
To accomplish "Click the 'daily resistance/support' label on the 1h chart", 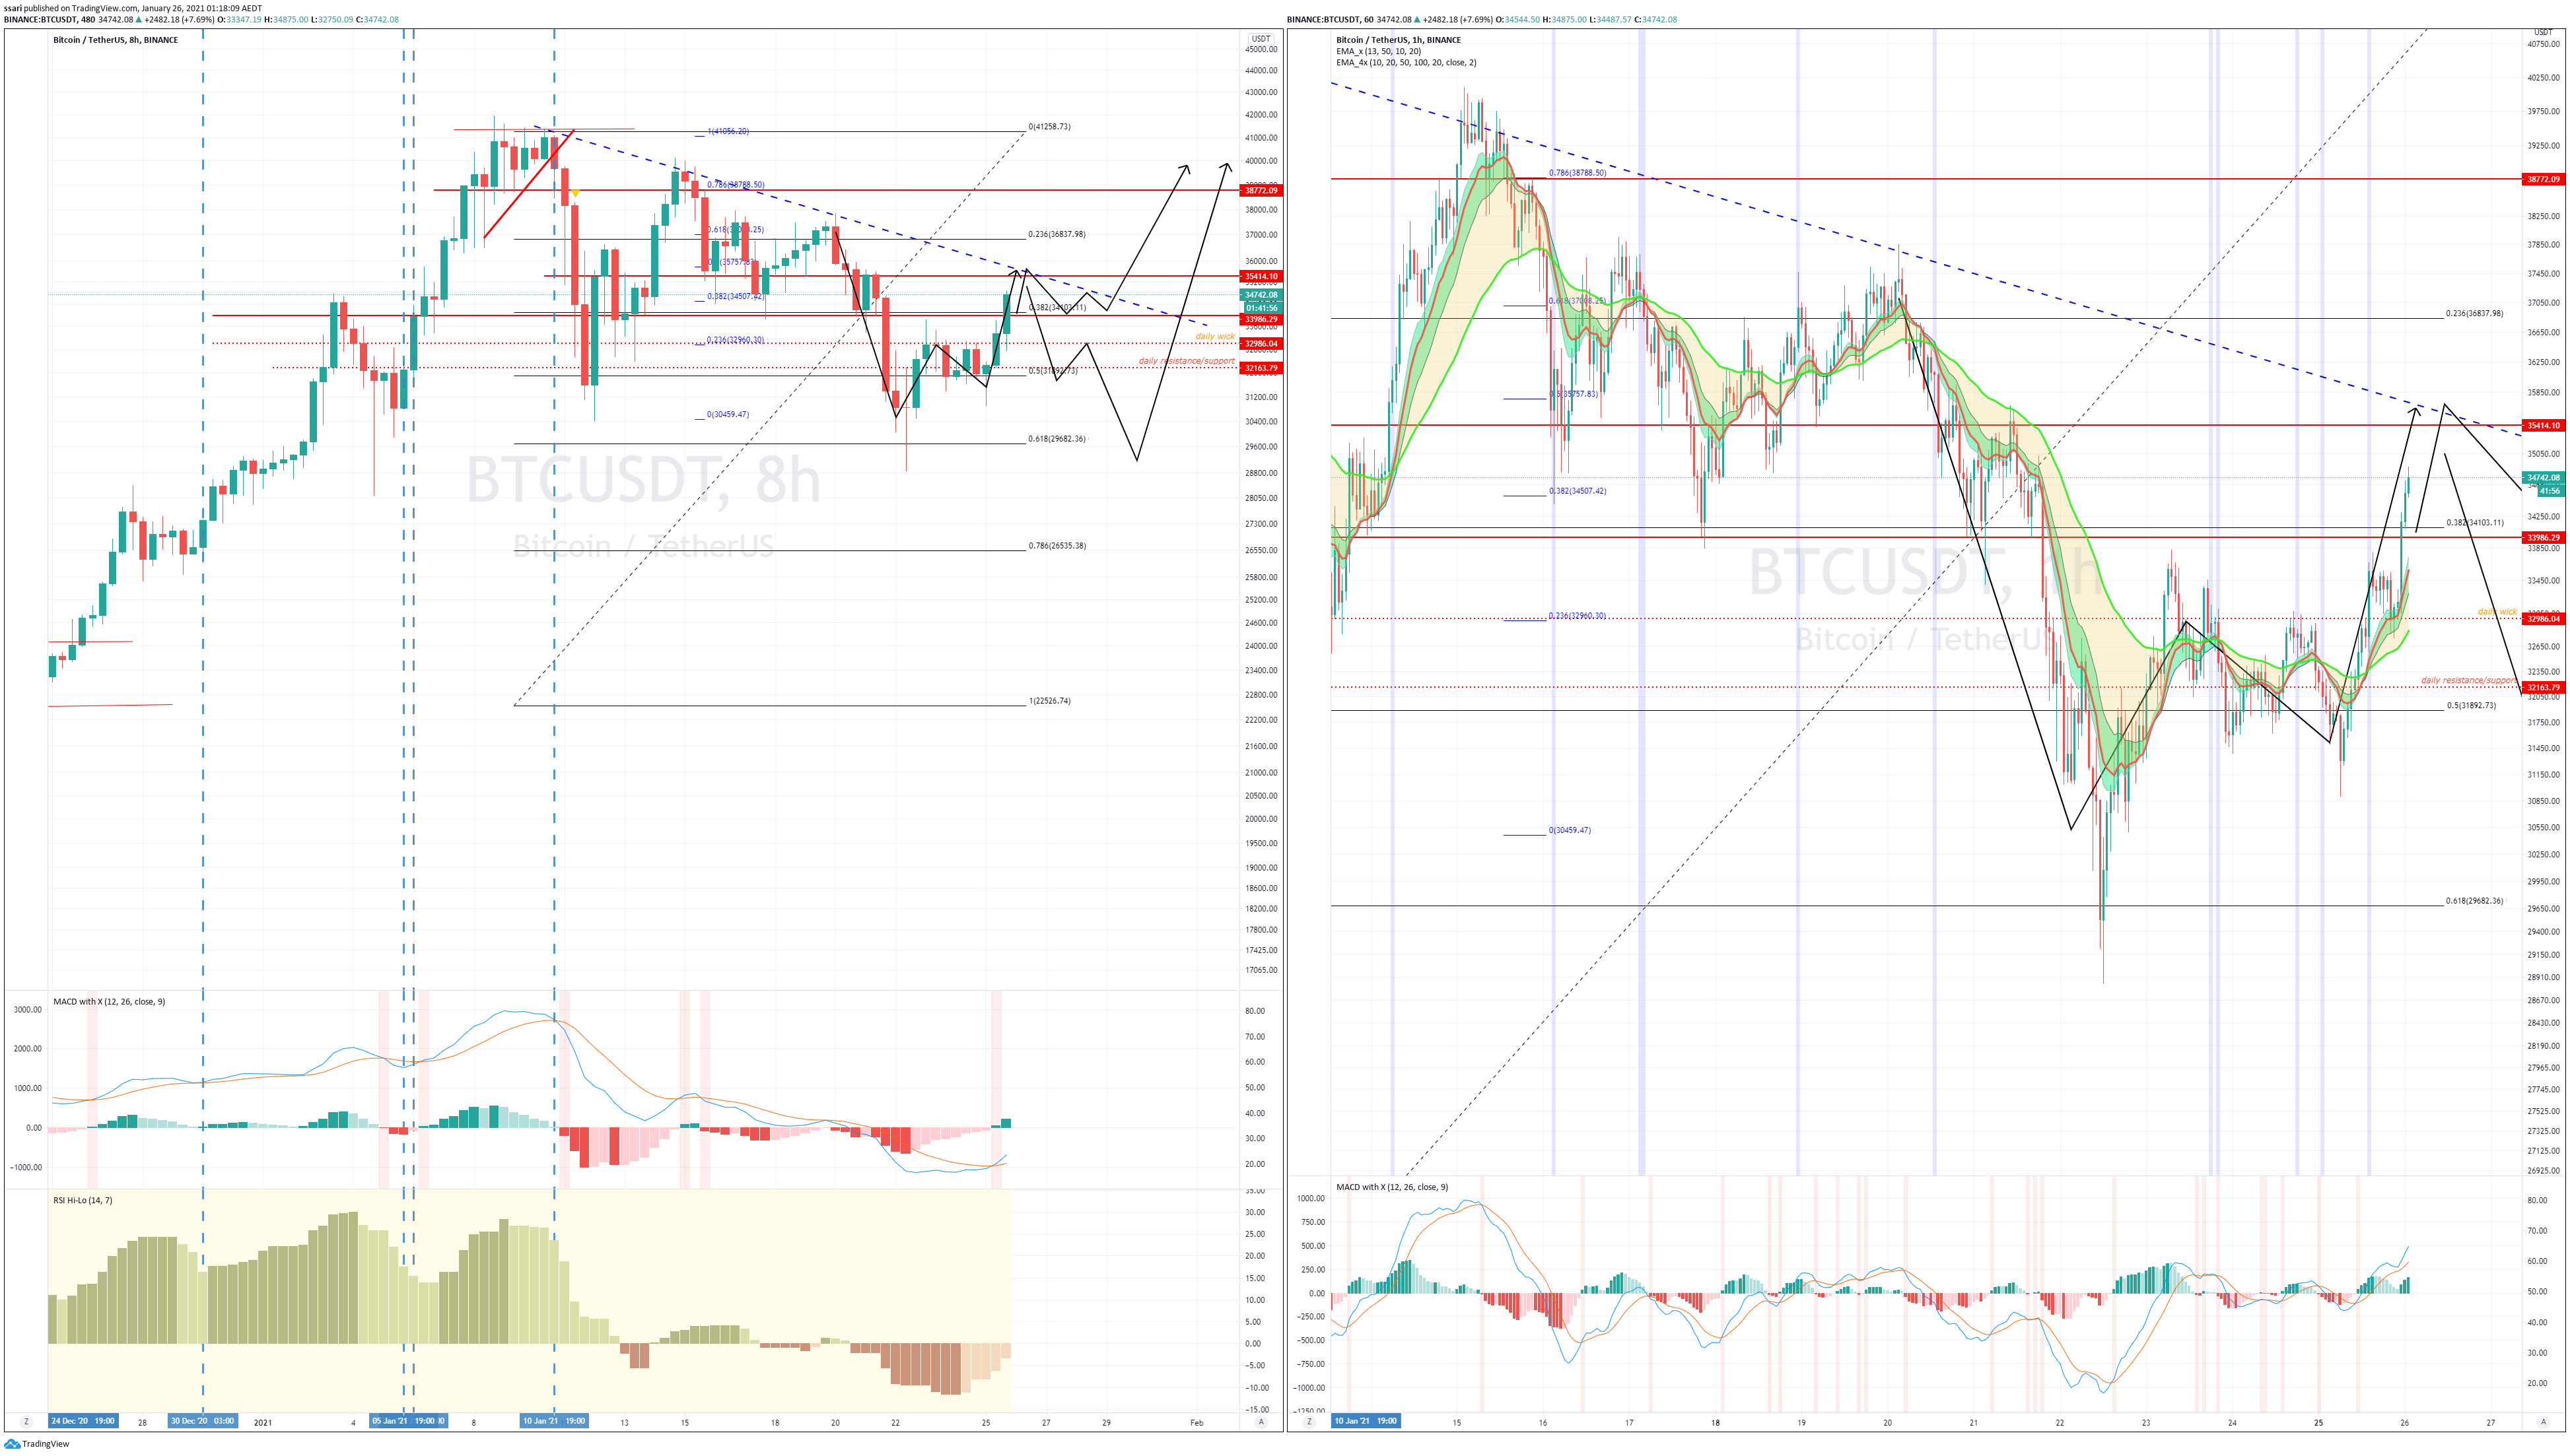I will pyautogui.click(x=2469, y=680).
